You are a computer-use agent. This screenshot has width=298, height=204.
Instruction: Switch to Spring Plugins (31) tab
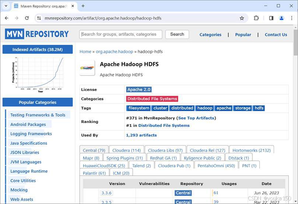pyautogui.click(x=125, y=158)
